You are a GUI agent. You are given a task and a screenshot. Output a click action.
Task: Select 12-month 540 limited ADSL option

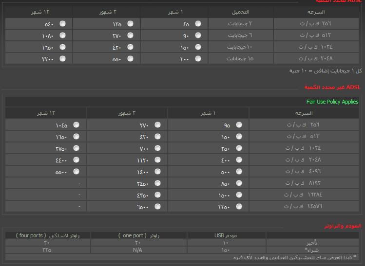coord(62,24)
